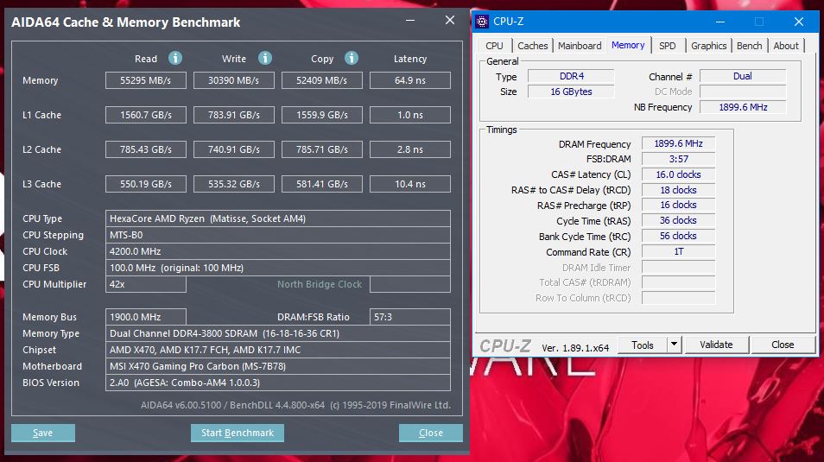
Task: Select Memory Copy value 52409 MB/s
Action: tap(321, 80)
